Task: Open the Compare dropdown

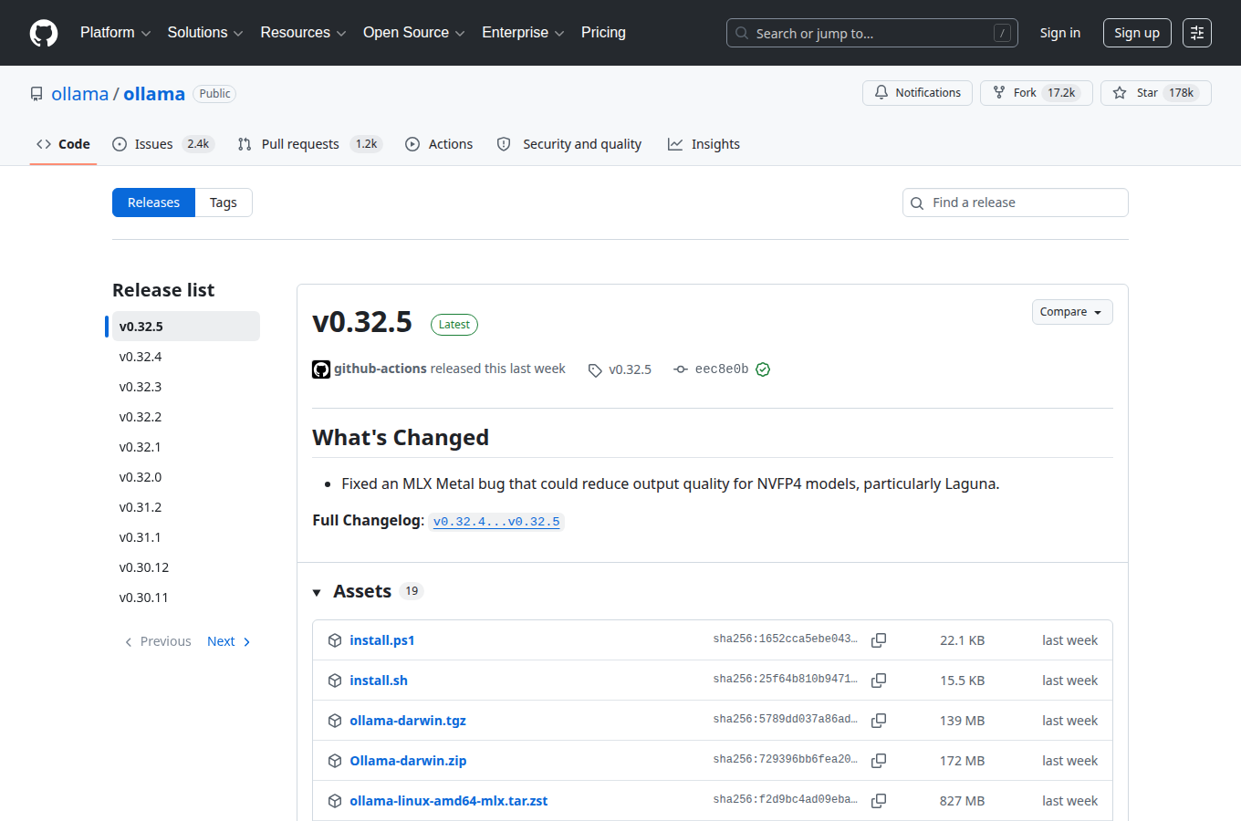Action: [x=1072, y=312]
